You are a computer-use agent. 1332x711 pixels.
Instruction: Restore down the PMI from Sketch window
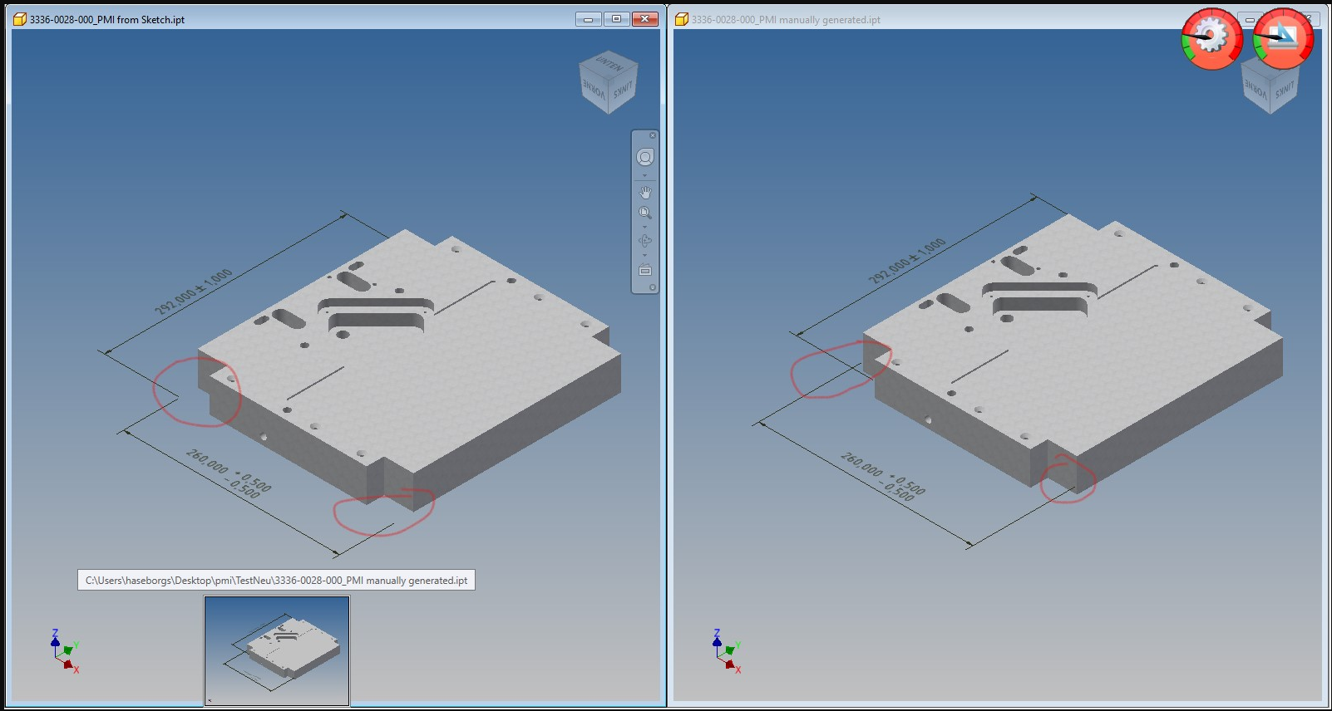point(616,19)
